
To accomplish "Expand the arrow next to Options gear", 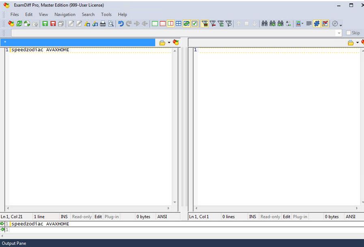I will tap(341, 25).
